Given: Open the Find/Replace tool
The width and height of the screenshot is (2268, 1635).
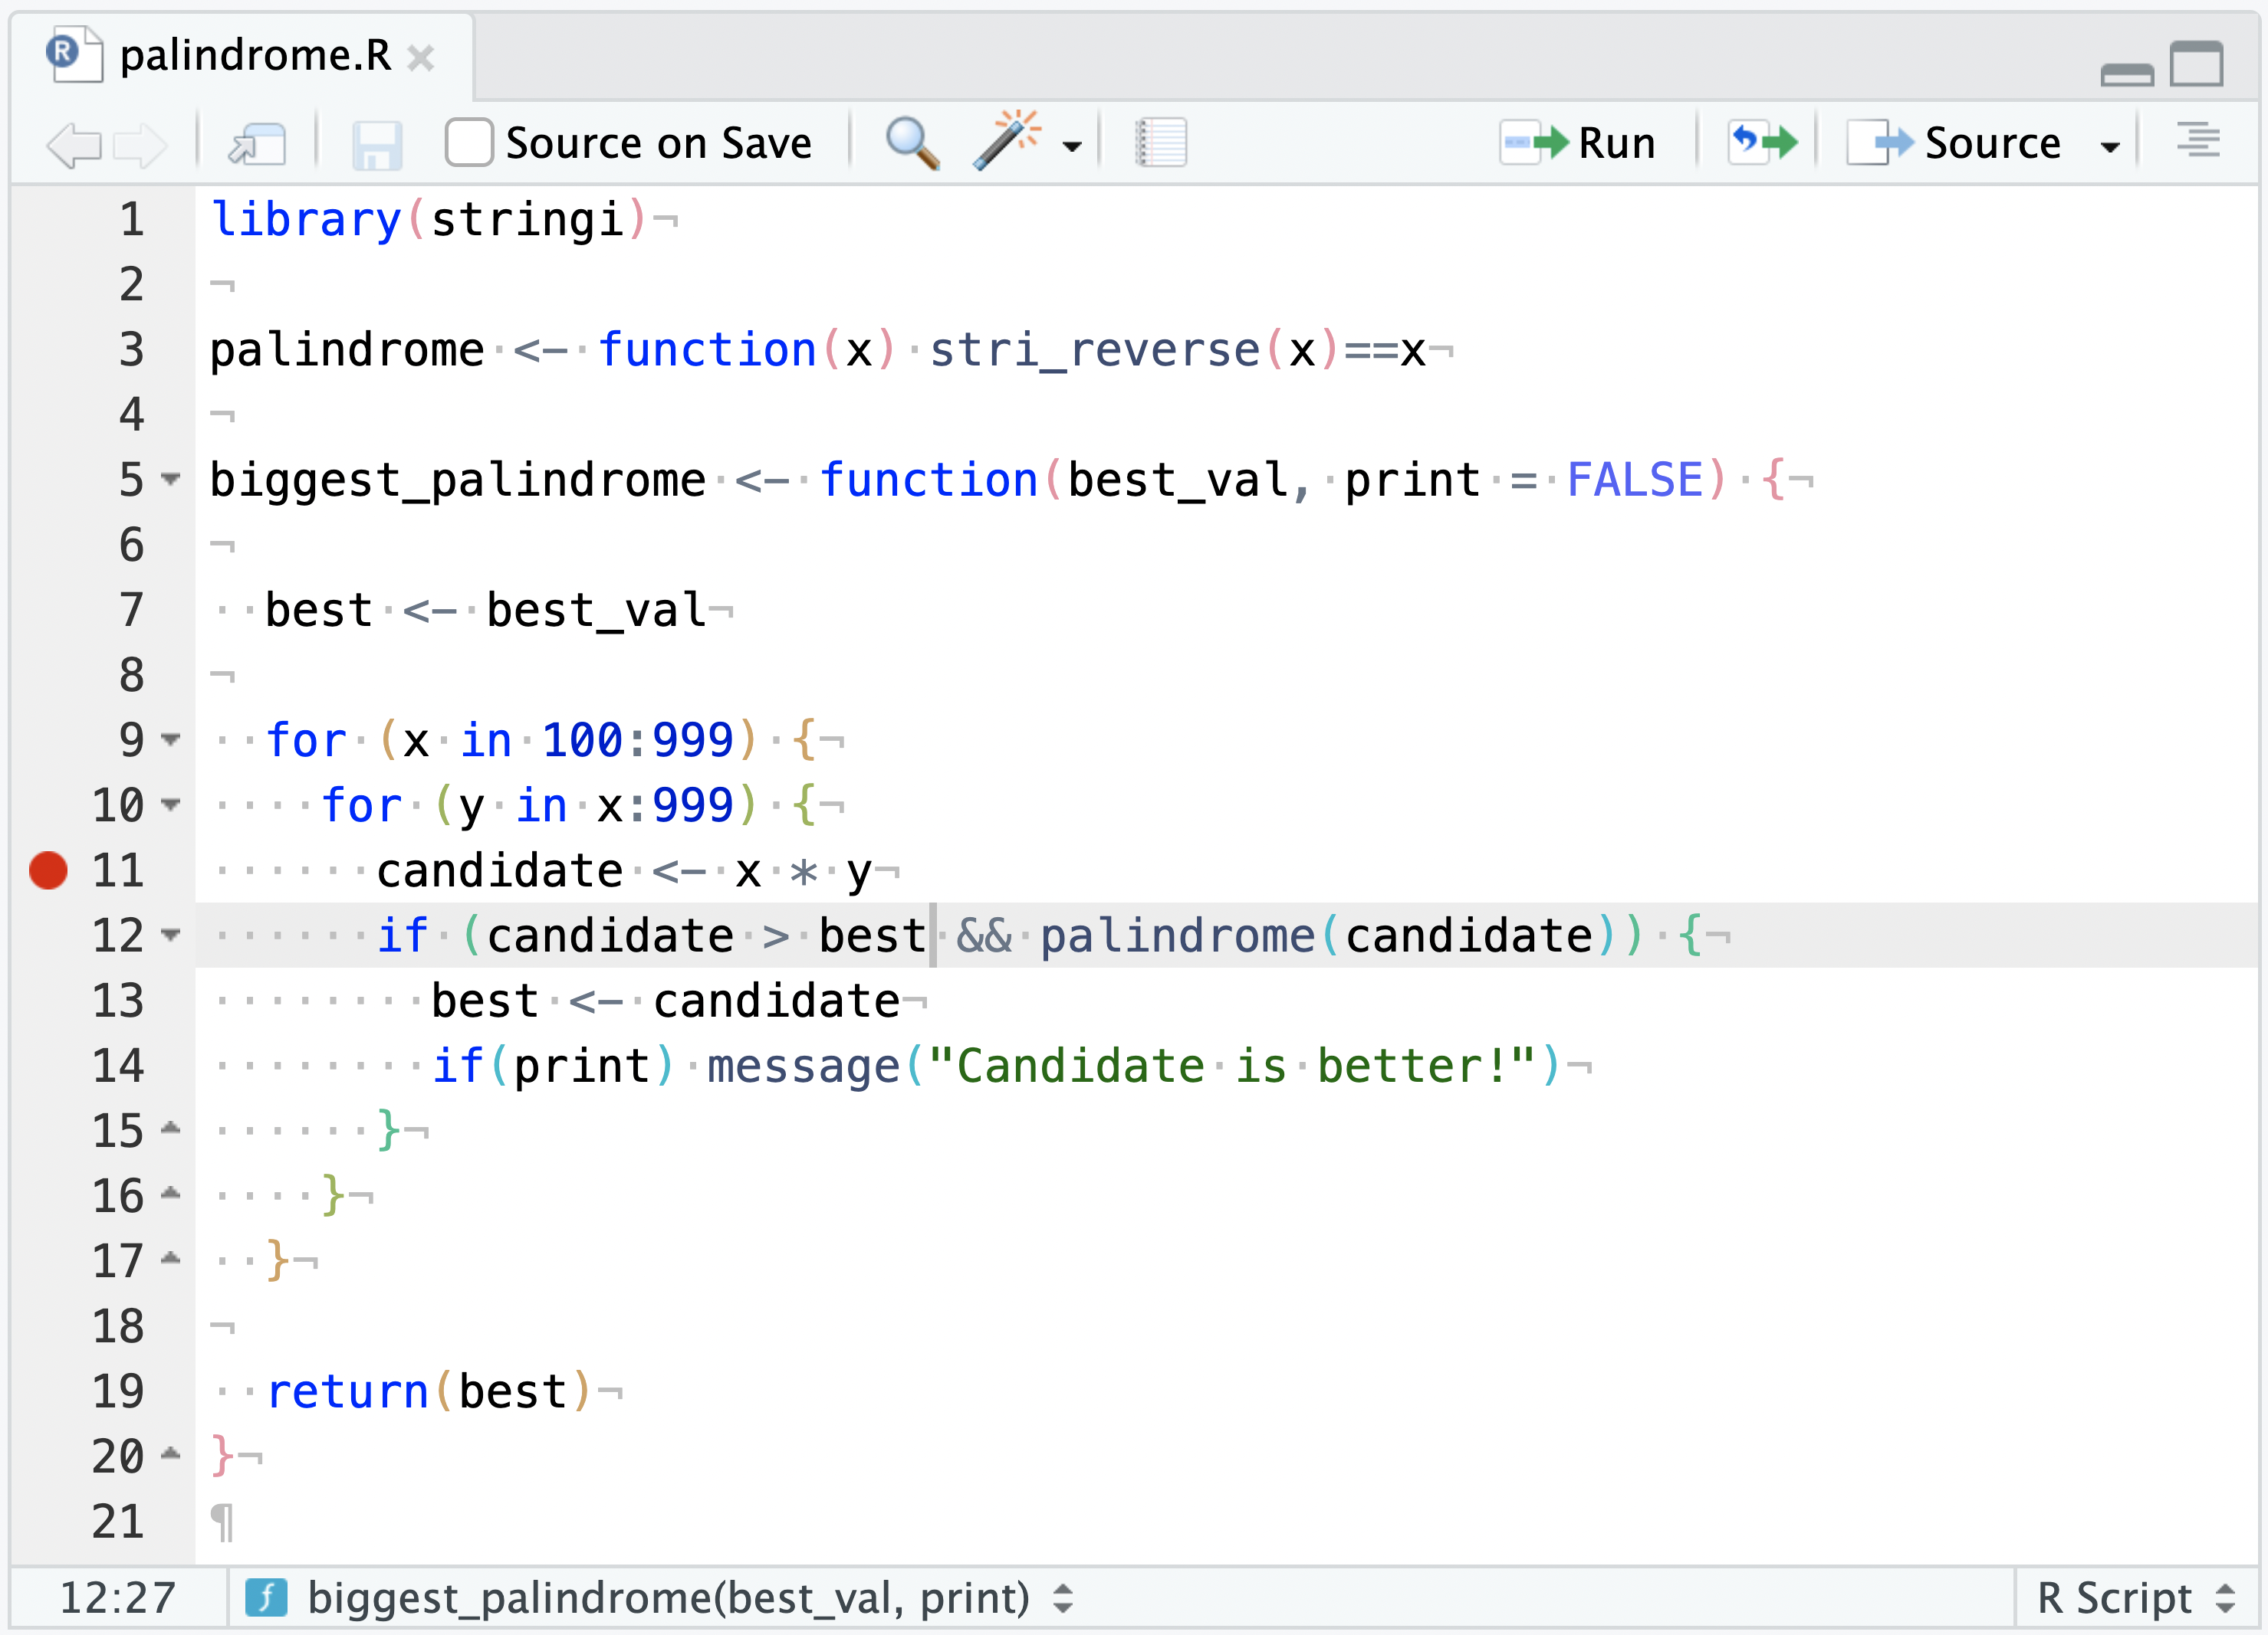Looking at the screenshot, I should pyautogui.click(x=910, y=143).
